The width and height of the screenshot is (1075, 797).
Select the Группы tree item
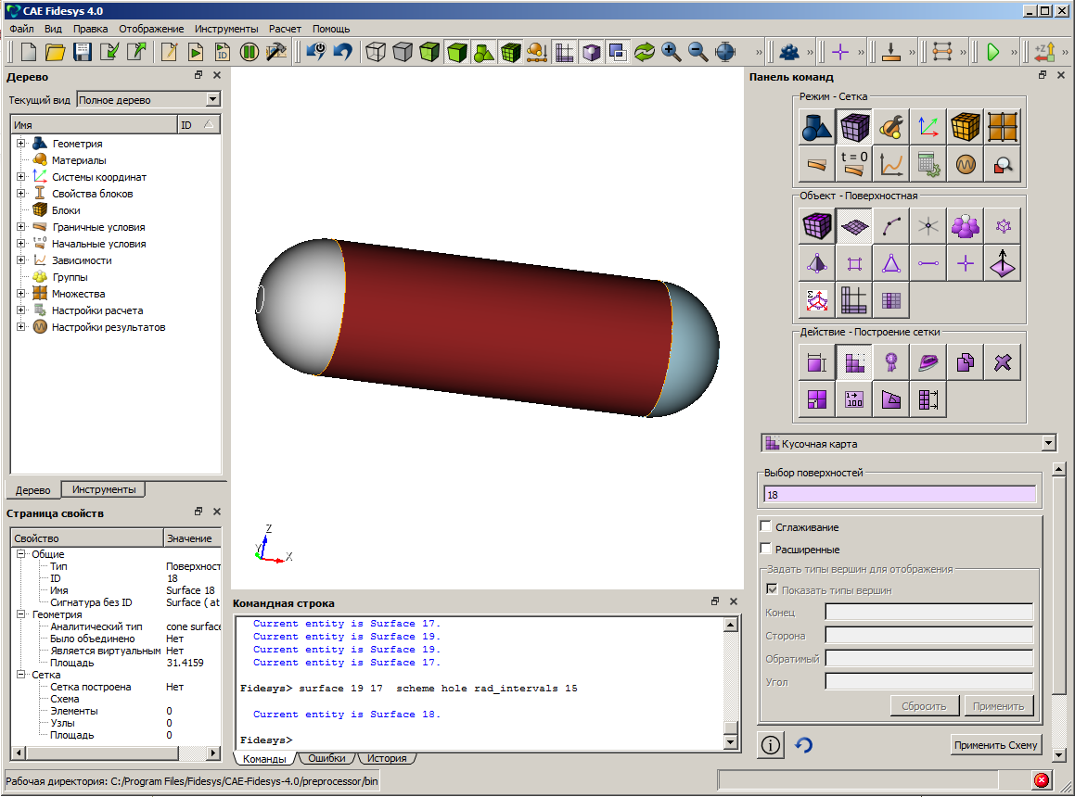(x=70, y=277)
